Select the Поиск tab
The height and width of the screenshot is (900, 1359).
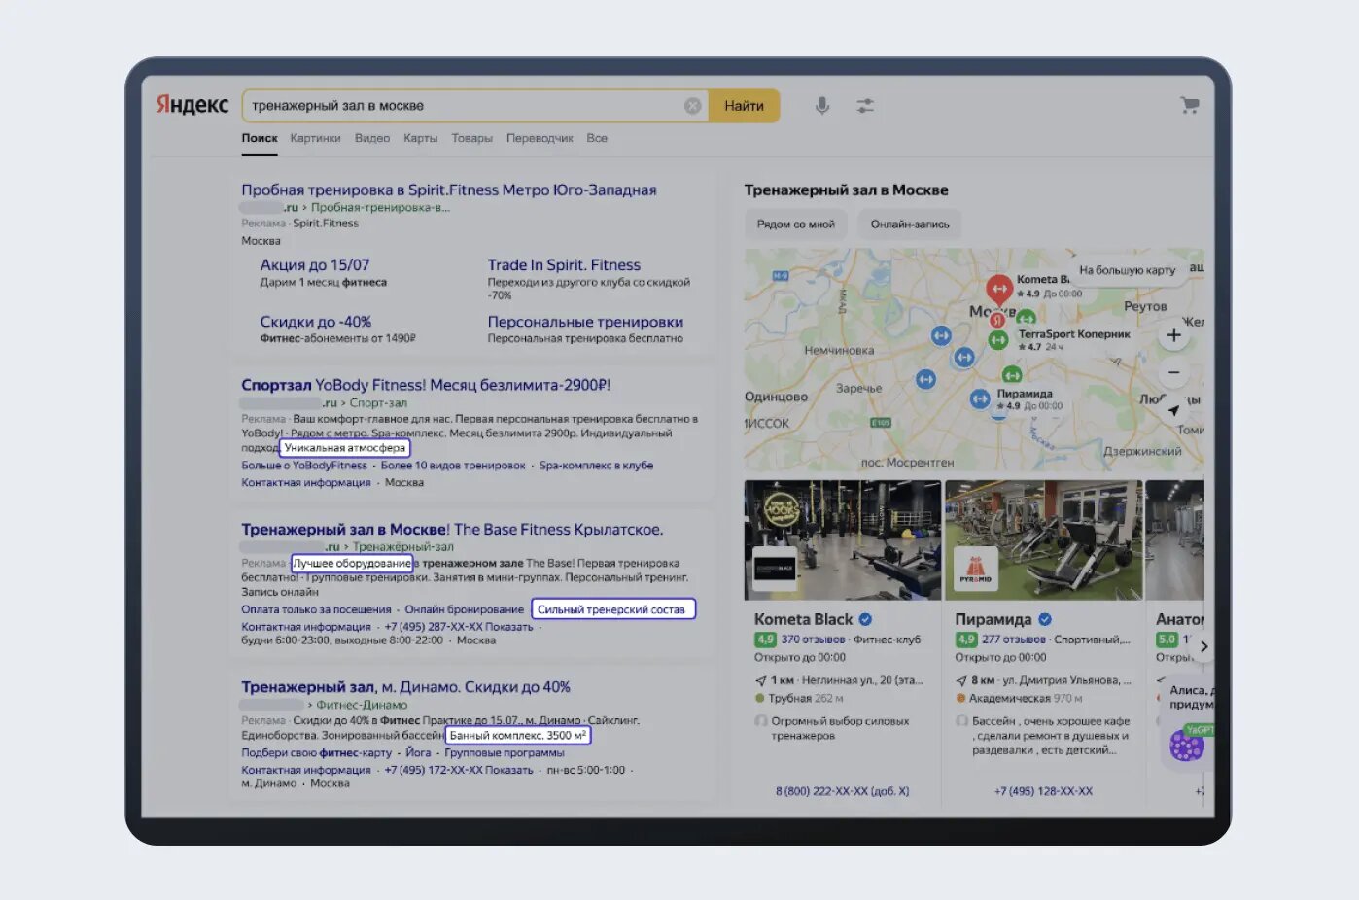[260, 138]
